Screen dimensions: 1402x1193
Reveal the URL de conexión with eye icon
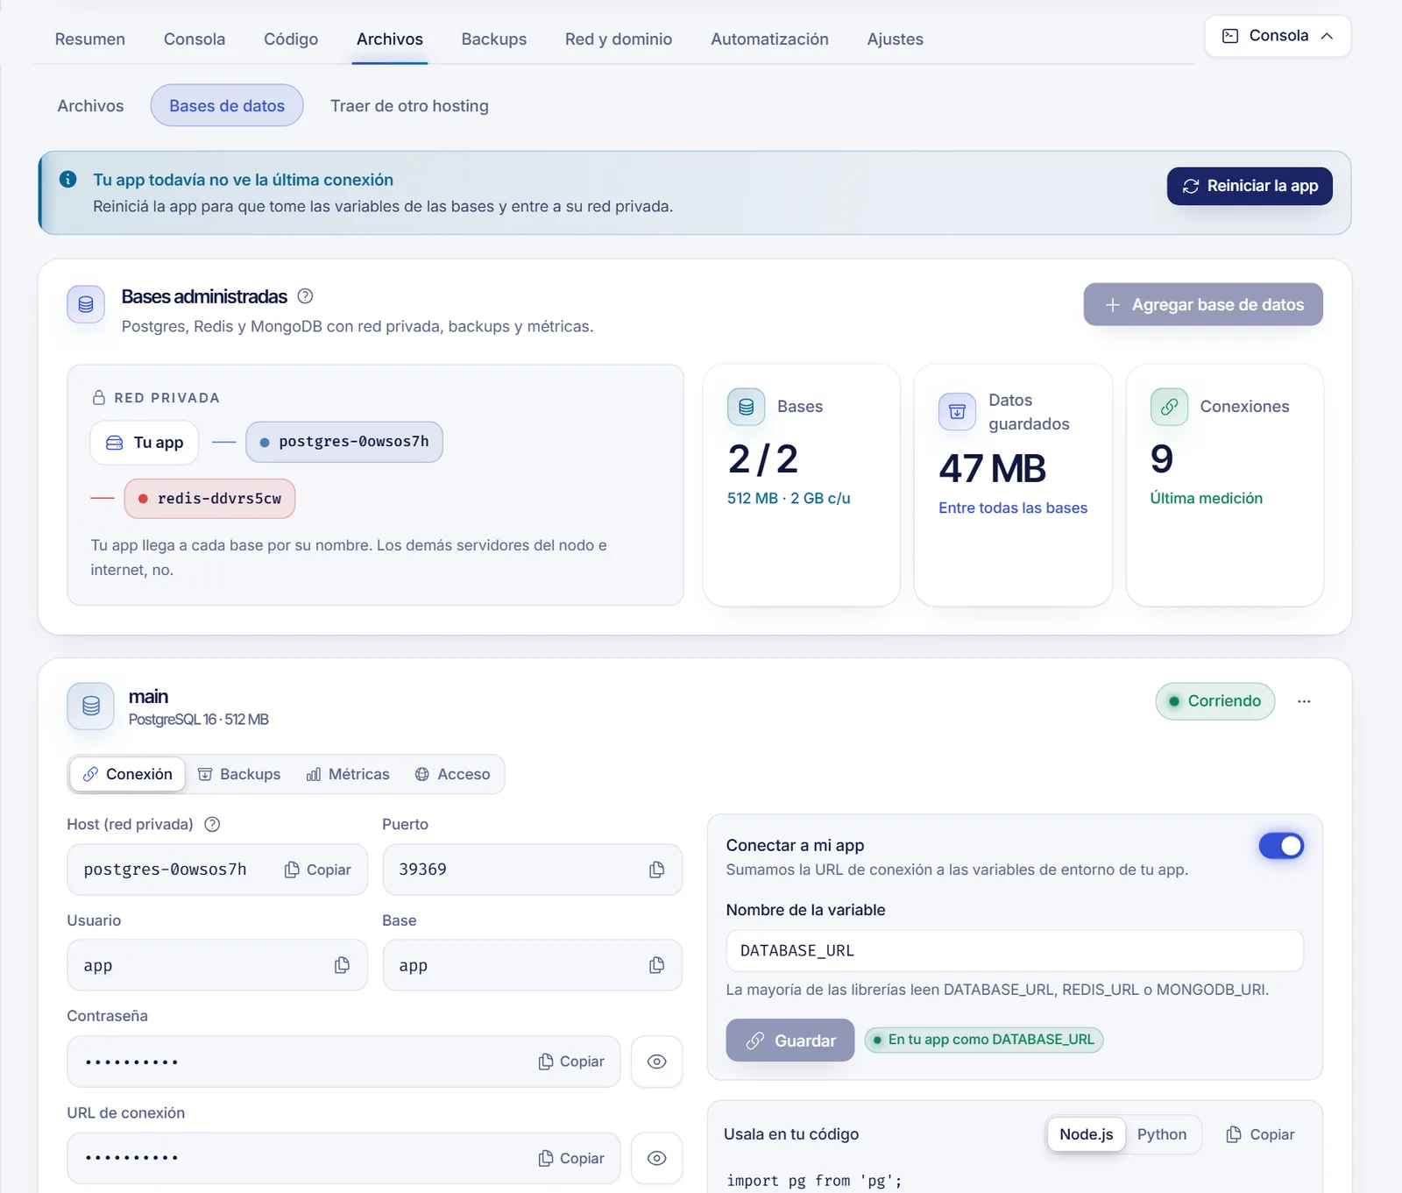656,1158
